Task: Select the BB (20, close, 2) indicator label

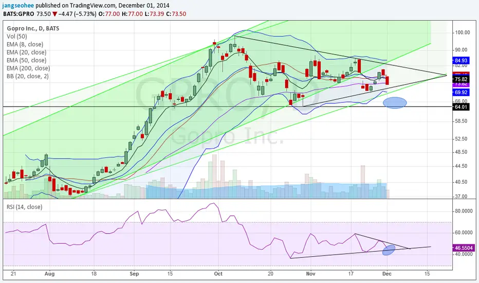Action: click(x=27, y=76)
